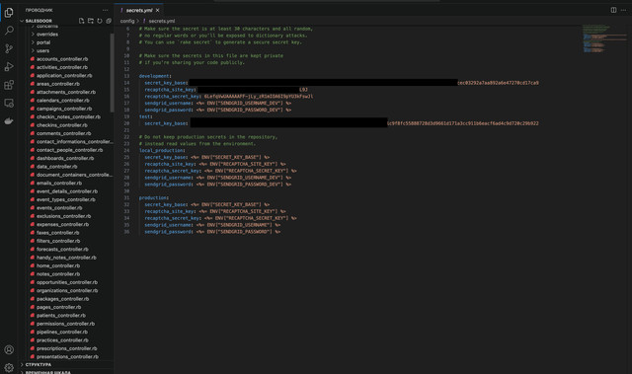Open handy_notes_controller.rb file
This screenshot has height=374, width=632.
pos(66,258)
